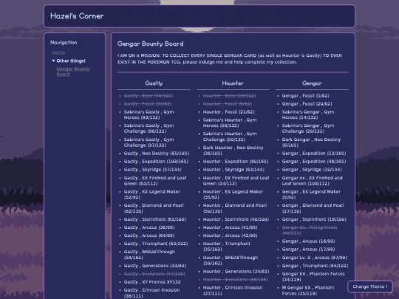Click Gastly, Evolutions (47/108) entry
The image size is (399, 299).
pos(154,274)
